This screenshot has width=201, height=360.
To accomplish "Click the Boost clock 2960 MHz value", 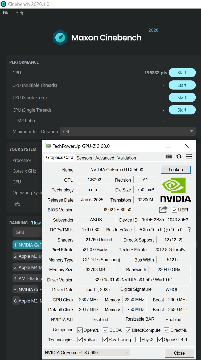I will [178, 300].
